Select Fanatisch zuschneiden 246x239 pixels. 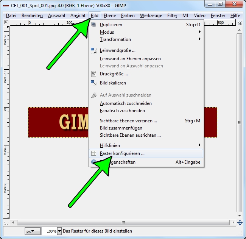(x=146, y=111)
